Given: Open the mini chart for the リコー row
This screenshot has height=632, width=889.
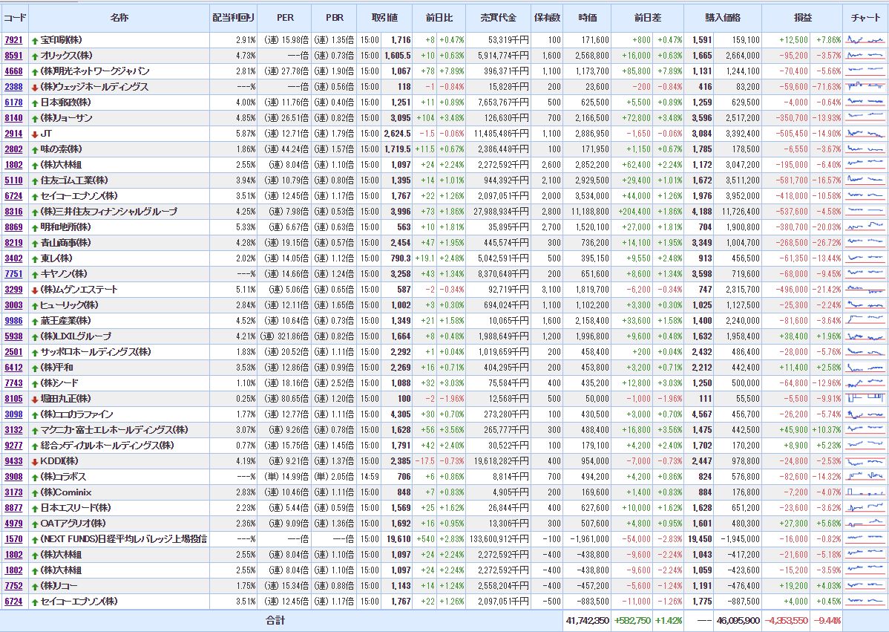Looking at the screenshot, I should (865, 585).
